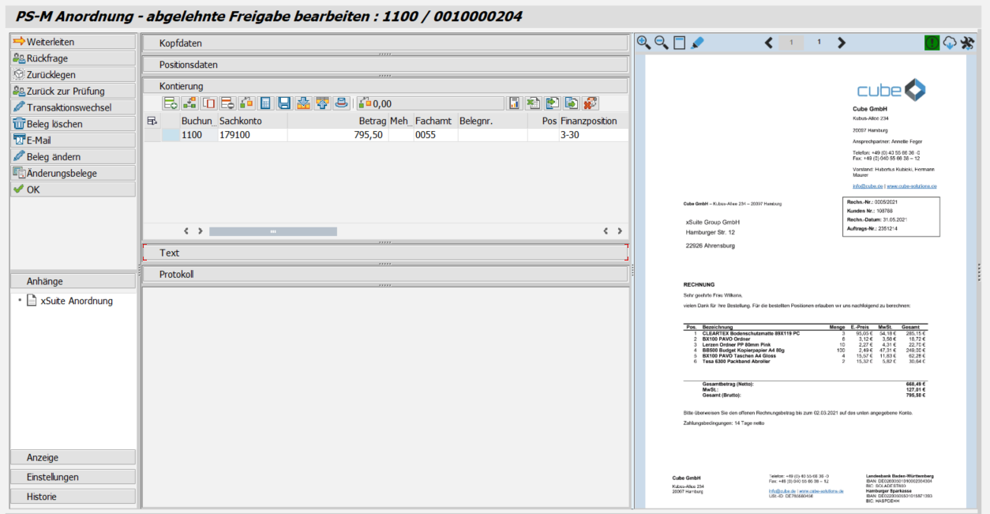This screenshot has height=514, width=990.
Task: Expand the Positionsdaten panel
Action: click(385, 65)
